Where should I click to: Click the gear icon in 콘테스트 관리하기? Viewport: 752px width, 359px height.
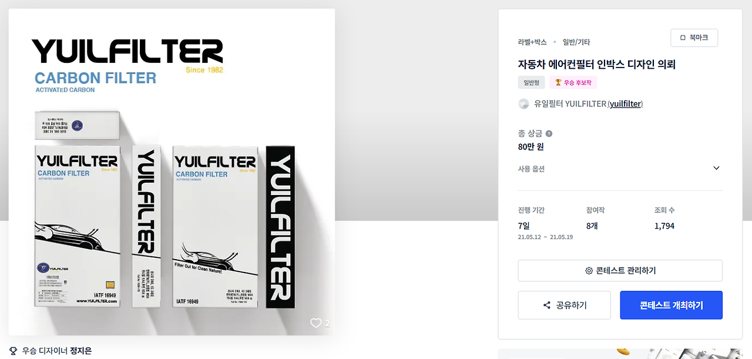point(589,271)
